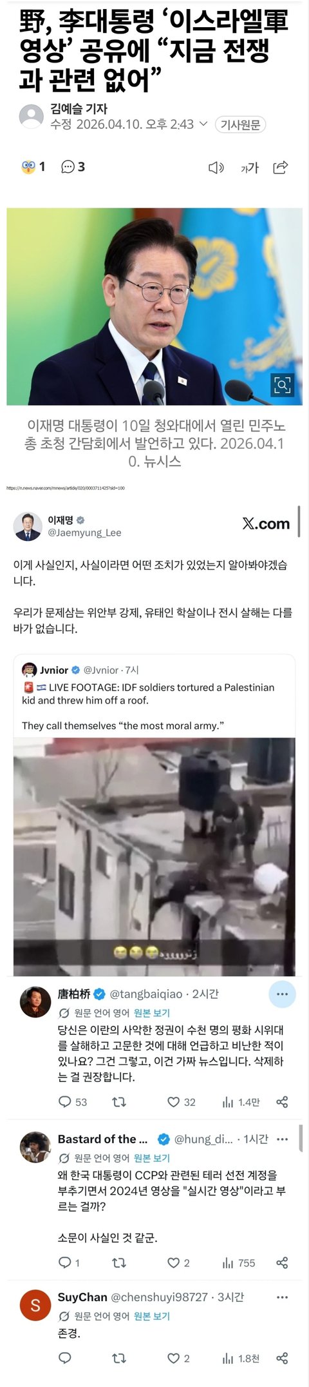This screenshot has width=309, height=1387.
Task: Click the 기사원문 button
Action: (239, 124)
